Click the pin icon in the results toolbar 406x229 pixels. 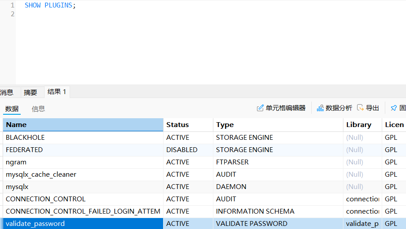point(394,108)
